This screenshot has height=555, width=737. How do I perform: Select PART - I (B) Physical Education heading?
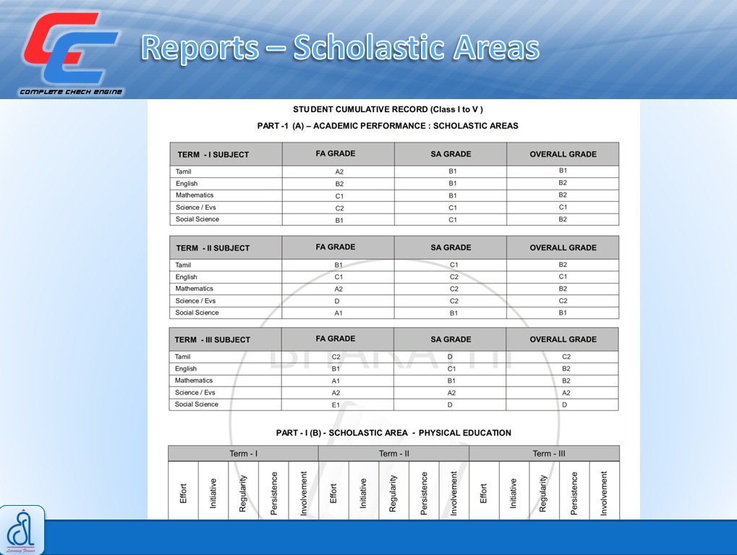pyautogui.click(x=393, y=433)
